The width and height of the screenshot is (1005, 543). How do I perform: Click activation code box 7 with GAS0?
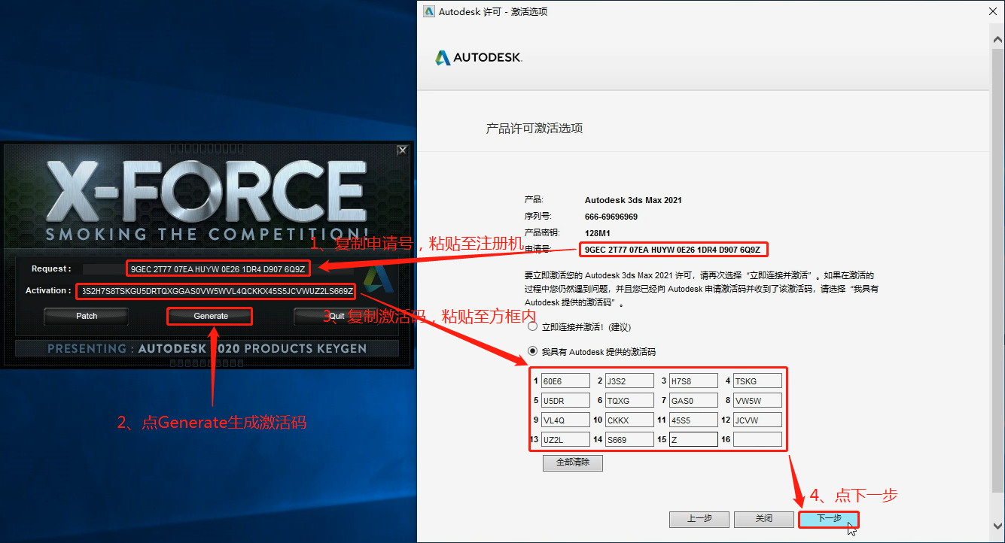693,401
